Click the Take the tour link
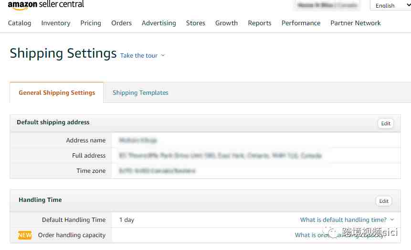The height and width of the screenshot is (250, 411). (139, 55)
